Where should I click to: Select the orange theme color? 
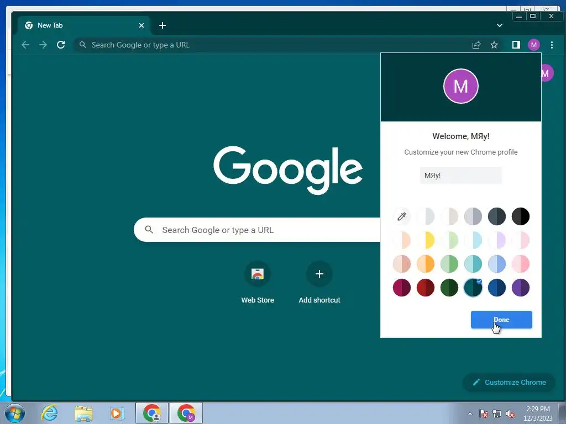[426, 264]
